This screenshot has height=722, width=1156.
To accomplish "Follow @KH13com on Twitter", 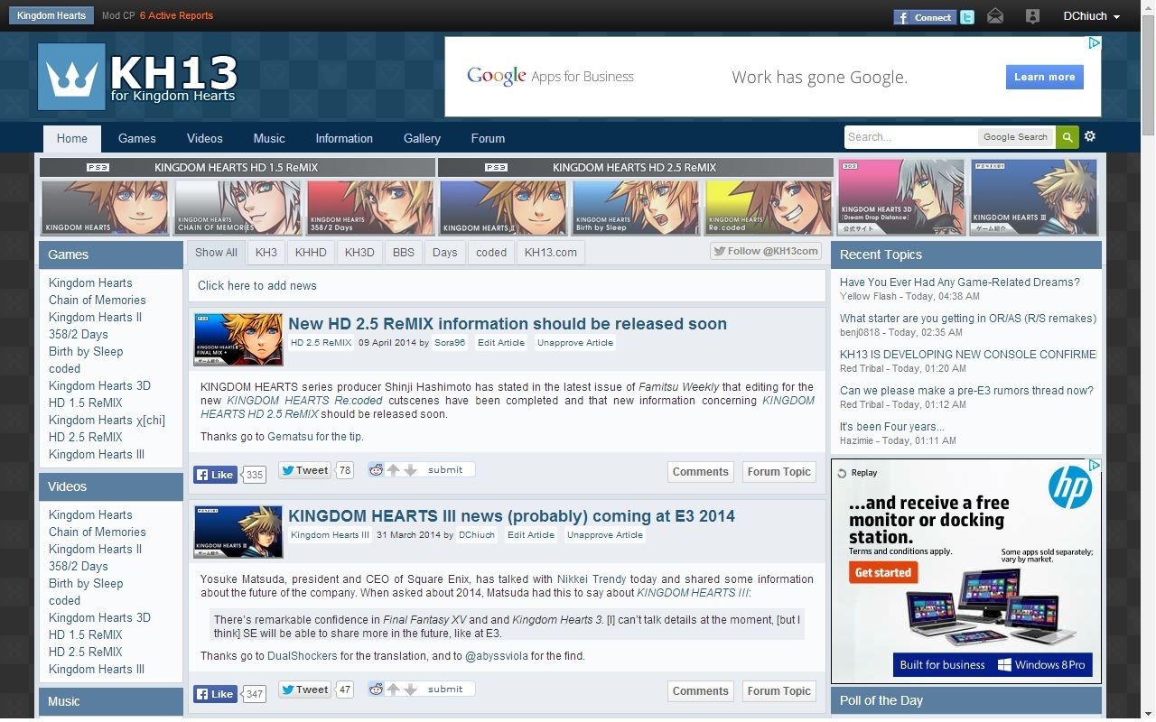I will click(766, 251).
